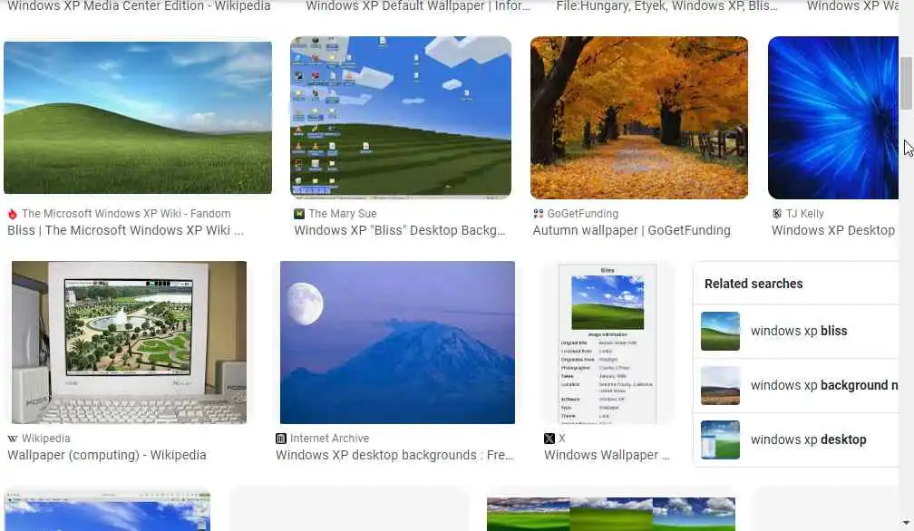Image resolution: width=914 pixels, height=531 pixels.
Task: Click the Internet Archive favicon
Action: click(281, 439)
